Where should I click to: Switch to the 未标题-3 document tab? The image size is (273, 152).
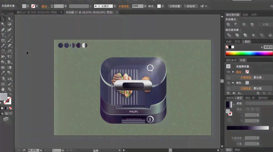click(x=89, y=12)
